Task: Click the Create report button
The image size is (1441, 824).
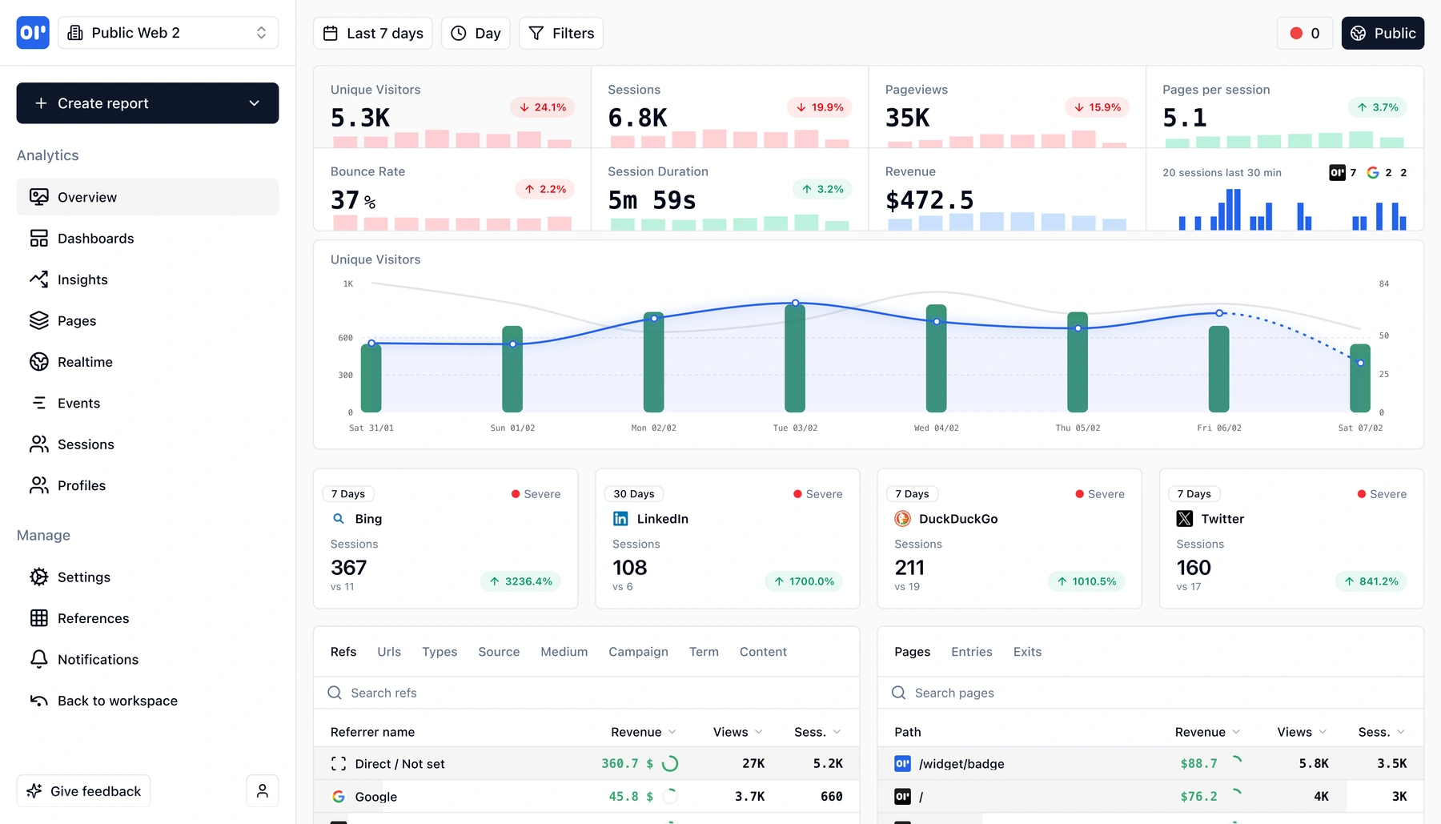Action: coord(102,102)
